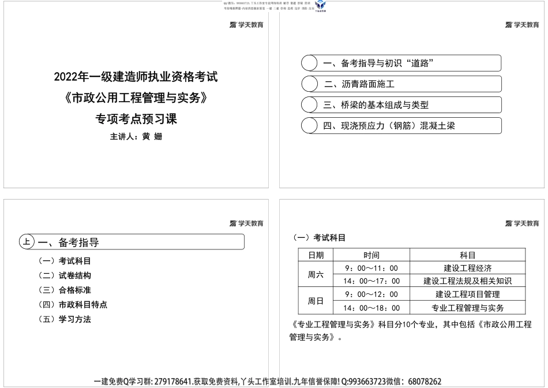Image resolution: width=548 pixels, height=388 pixels.
Task: Select circle icon numbered 一 beside 备考指导
Action: [310, 62]
